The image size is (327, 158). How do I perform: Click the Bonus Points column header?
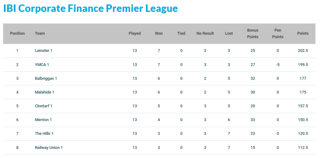[253, 34]
